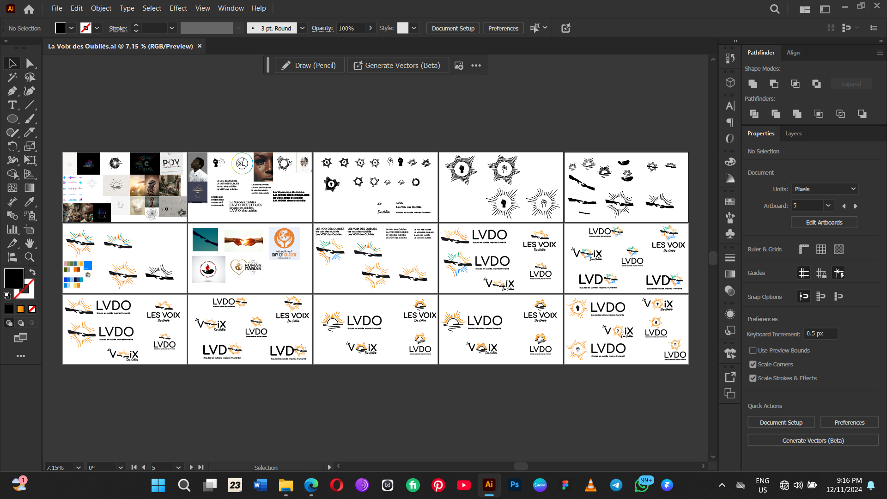The height and width of the screenshot is (499, 887).
Task: Select the Zoom tool
Action: (x=30, y=257)
